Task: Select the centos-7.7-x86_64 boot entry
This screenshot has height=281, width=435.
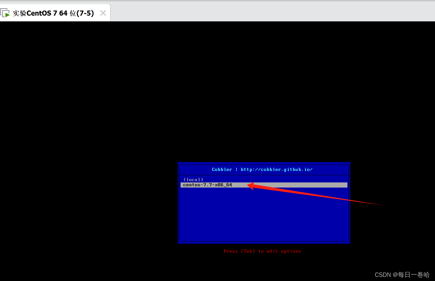Action: (x=264, y=185)
